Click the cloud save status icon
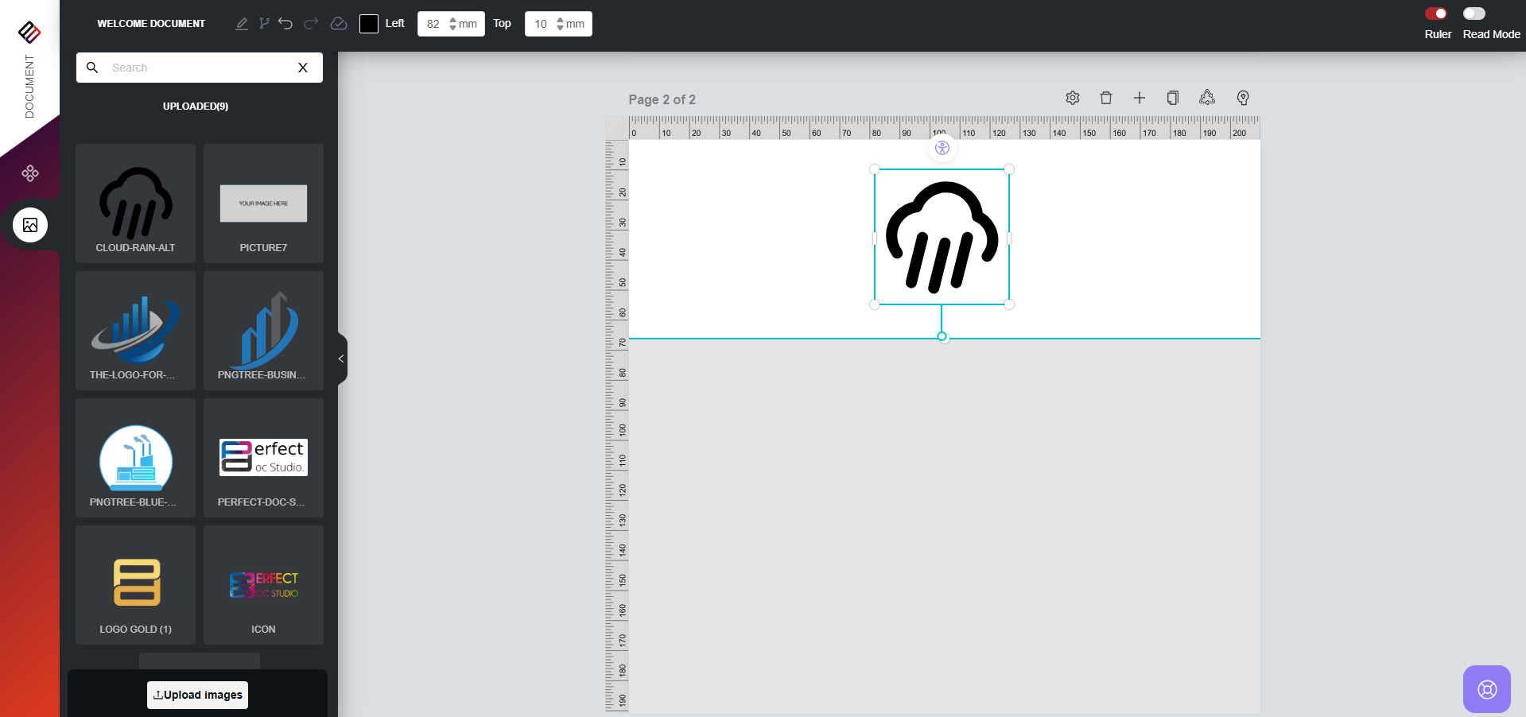This screenshot has width=1526, height=717. tap(339, 24)
